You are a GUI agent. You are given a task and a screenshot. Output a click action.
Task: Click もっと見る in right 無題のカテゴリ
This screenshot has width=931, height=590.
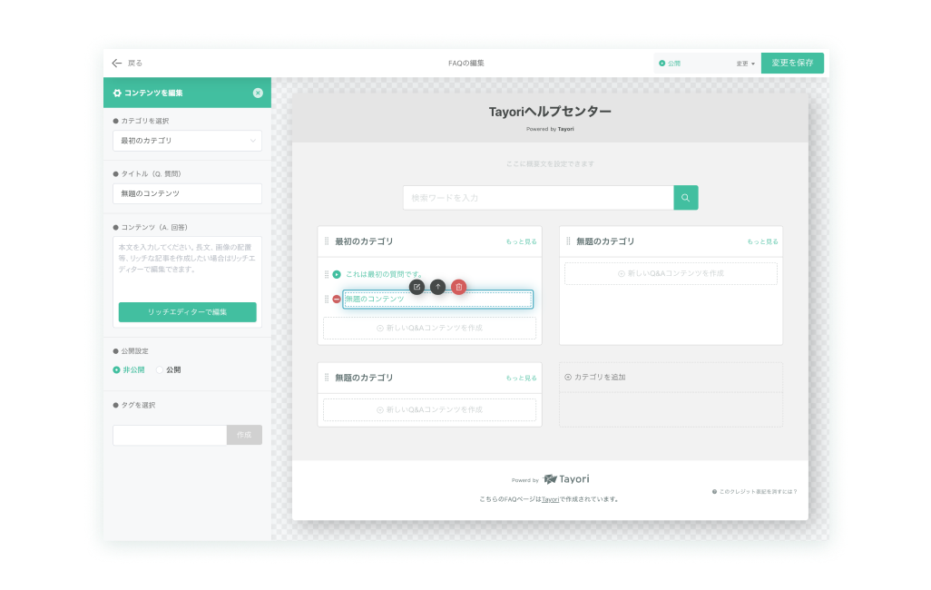(762, 241)
